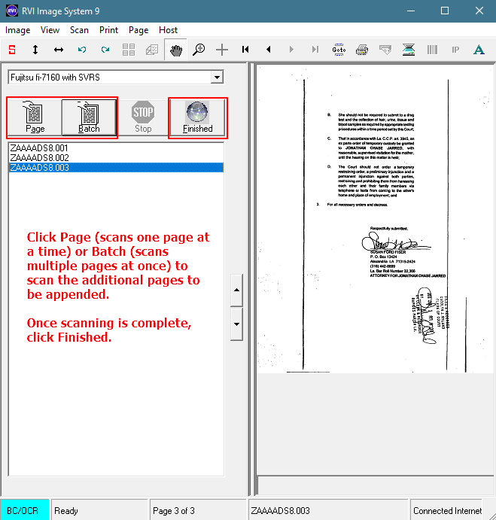The height and width of the screenshot is (520, 496).
Task: Open the View menu
Action: 50,30
